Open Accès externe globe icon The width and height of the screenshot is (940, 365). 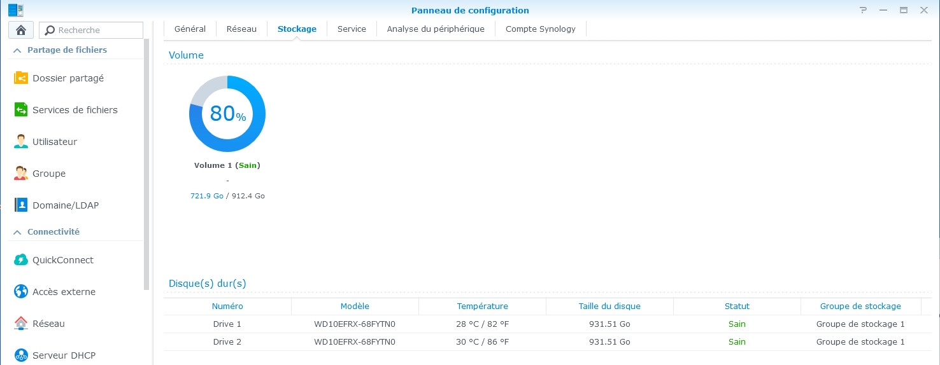21,292
